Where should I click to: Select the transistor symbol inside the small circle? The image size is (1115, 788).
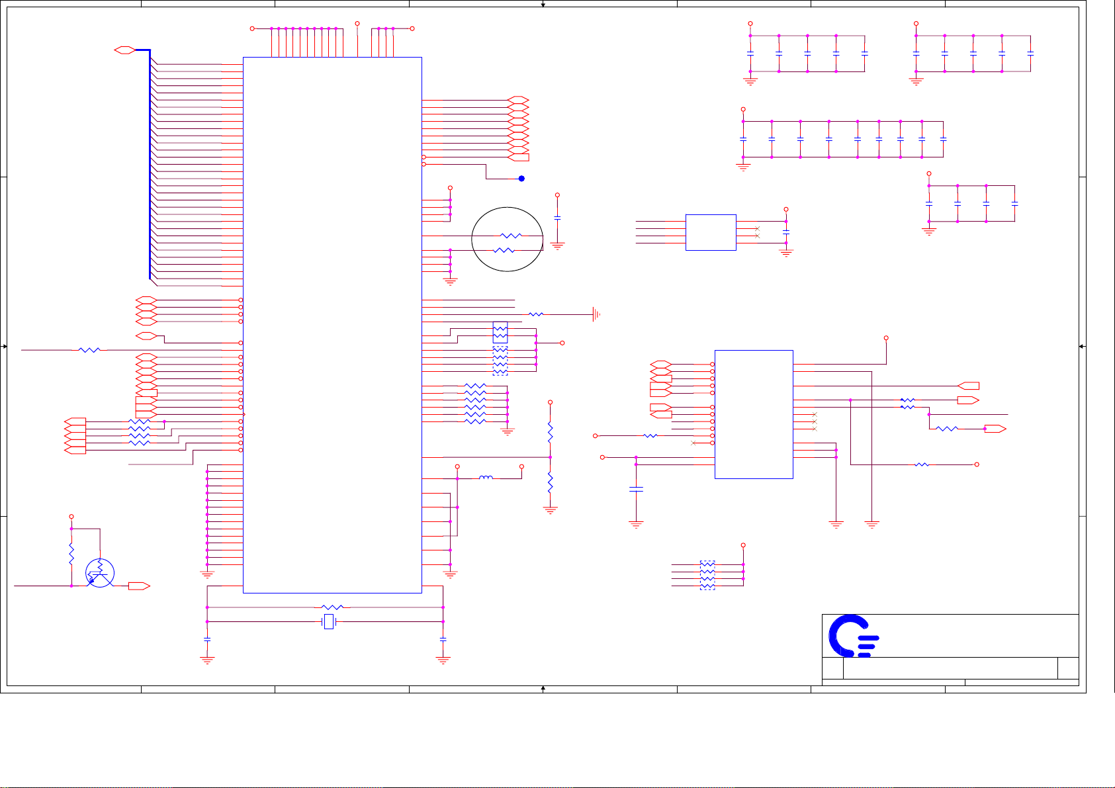99,574
